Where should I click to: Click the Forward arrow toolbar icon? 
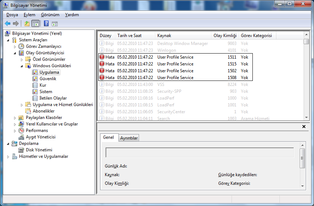click(x=15, y=24)
